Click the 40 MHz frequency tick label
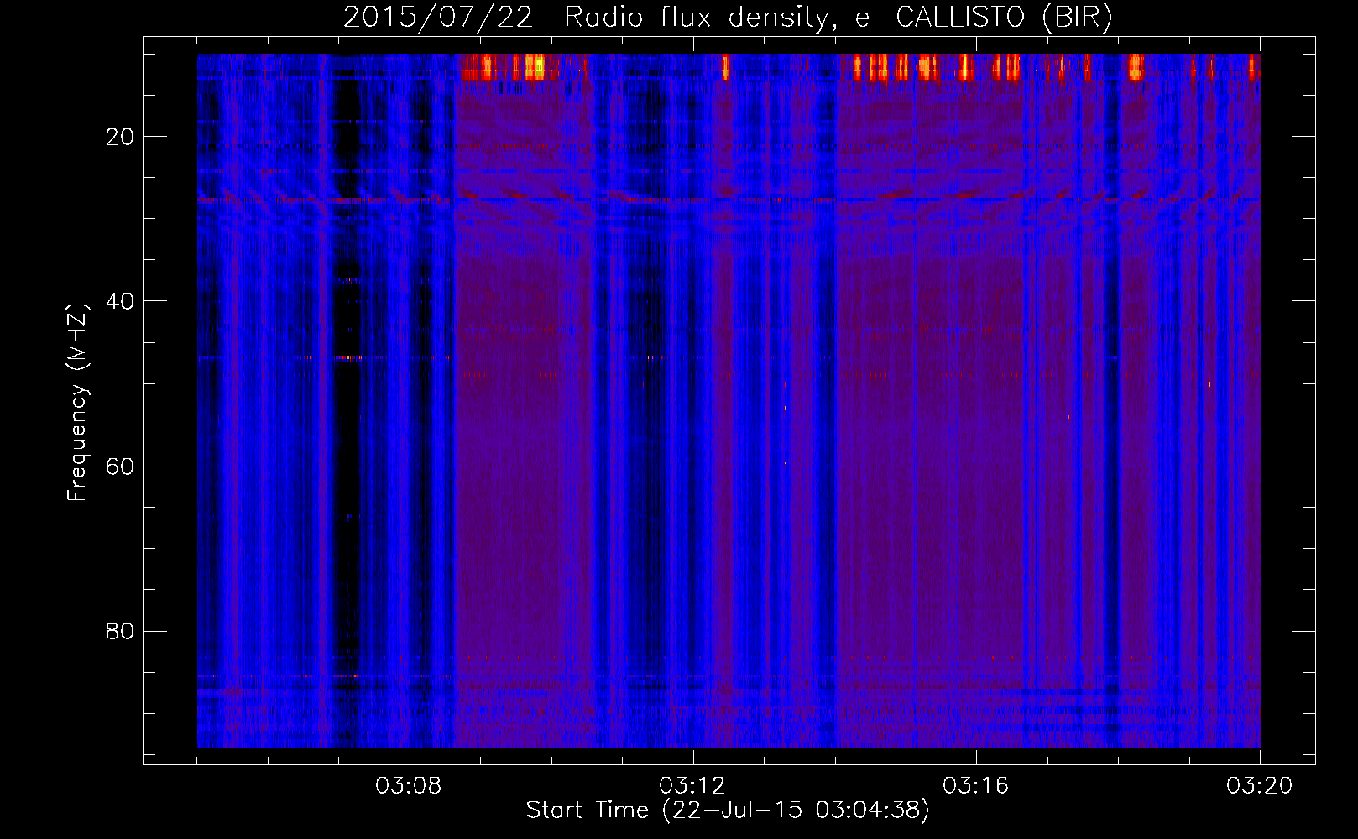1358x839 pixels. tap(120, 301)
